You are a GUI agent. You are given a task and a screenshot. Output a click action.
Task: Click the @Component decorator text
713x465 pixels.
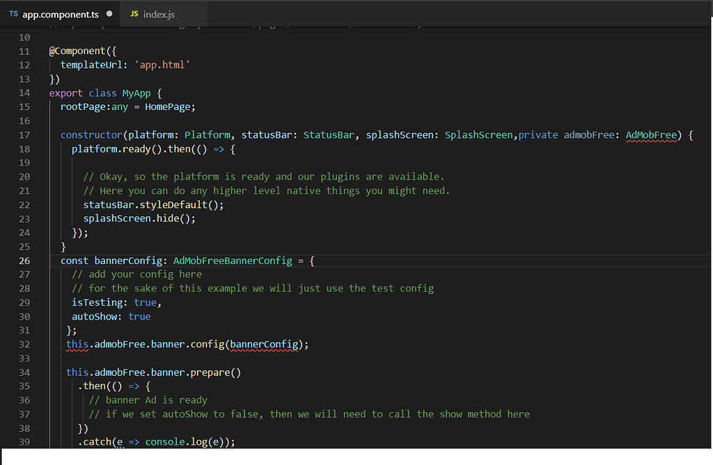coord(77,51)
